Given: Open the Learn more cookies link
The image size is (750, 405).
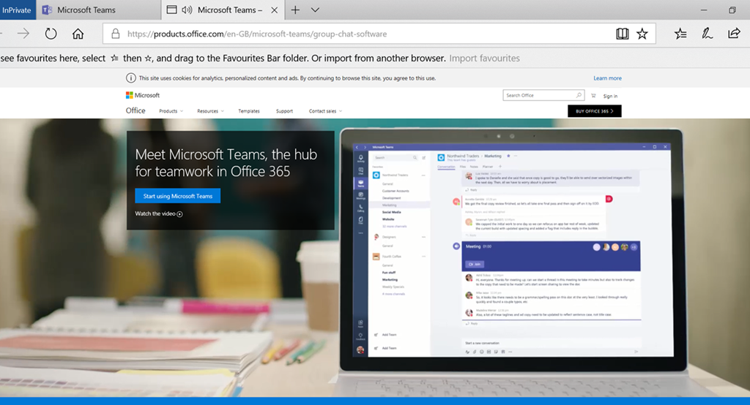Looking at the screenshot, I should click(607, 78).
